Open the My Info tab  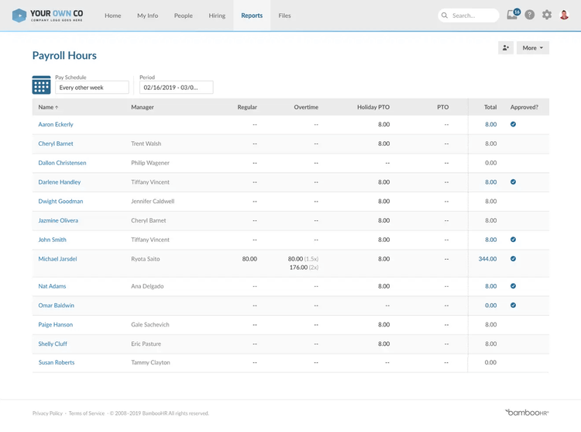(x=147, y=16)
